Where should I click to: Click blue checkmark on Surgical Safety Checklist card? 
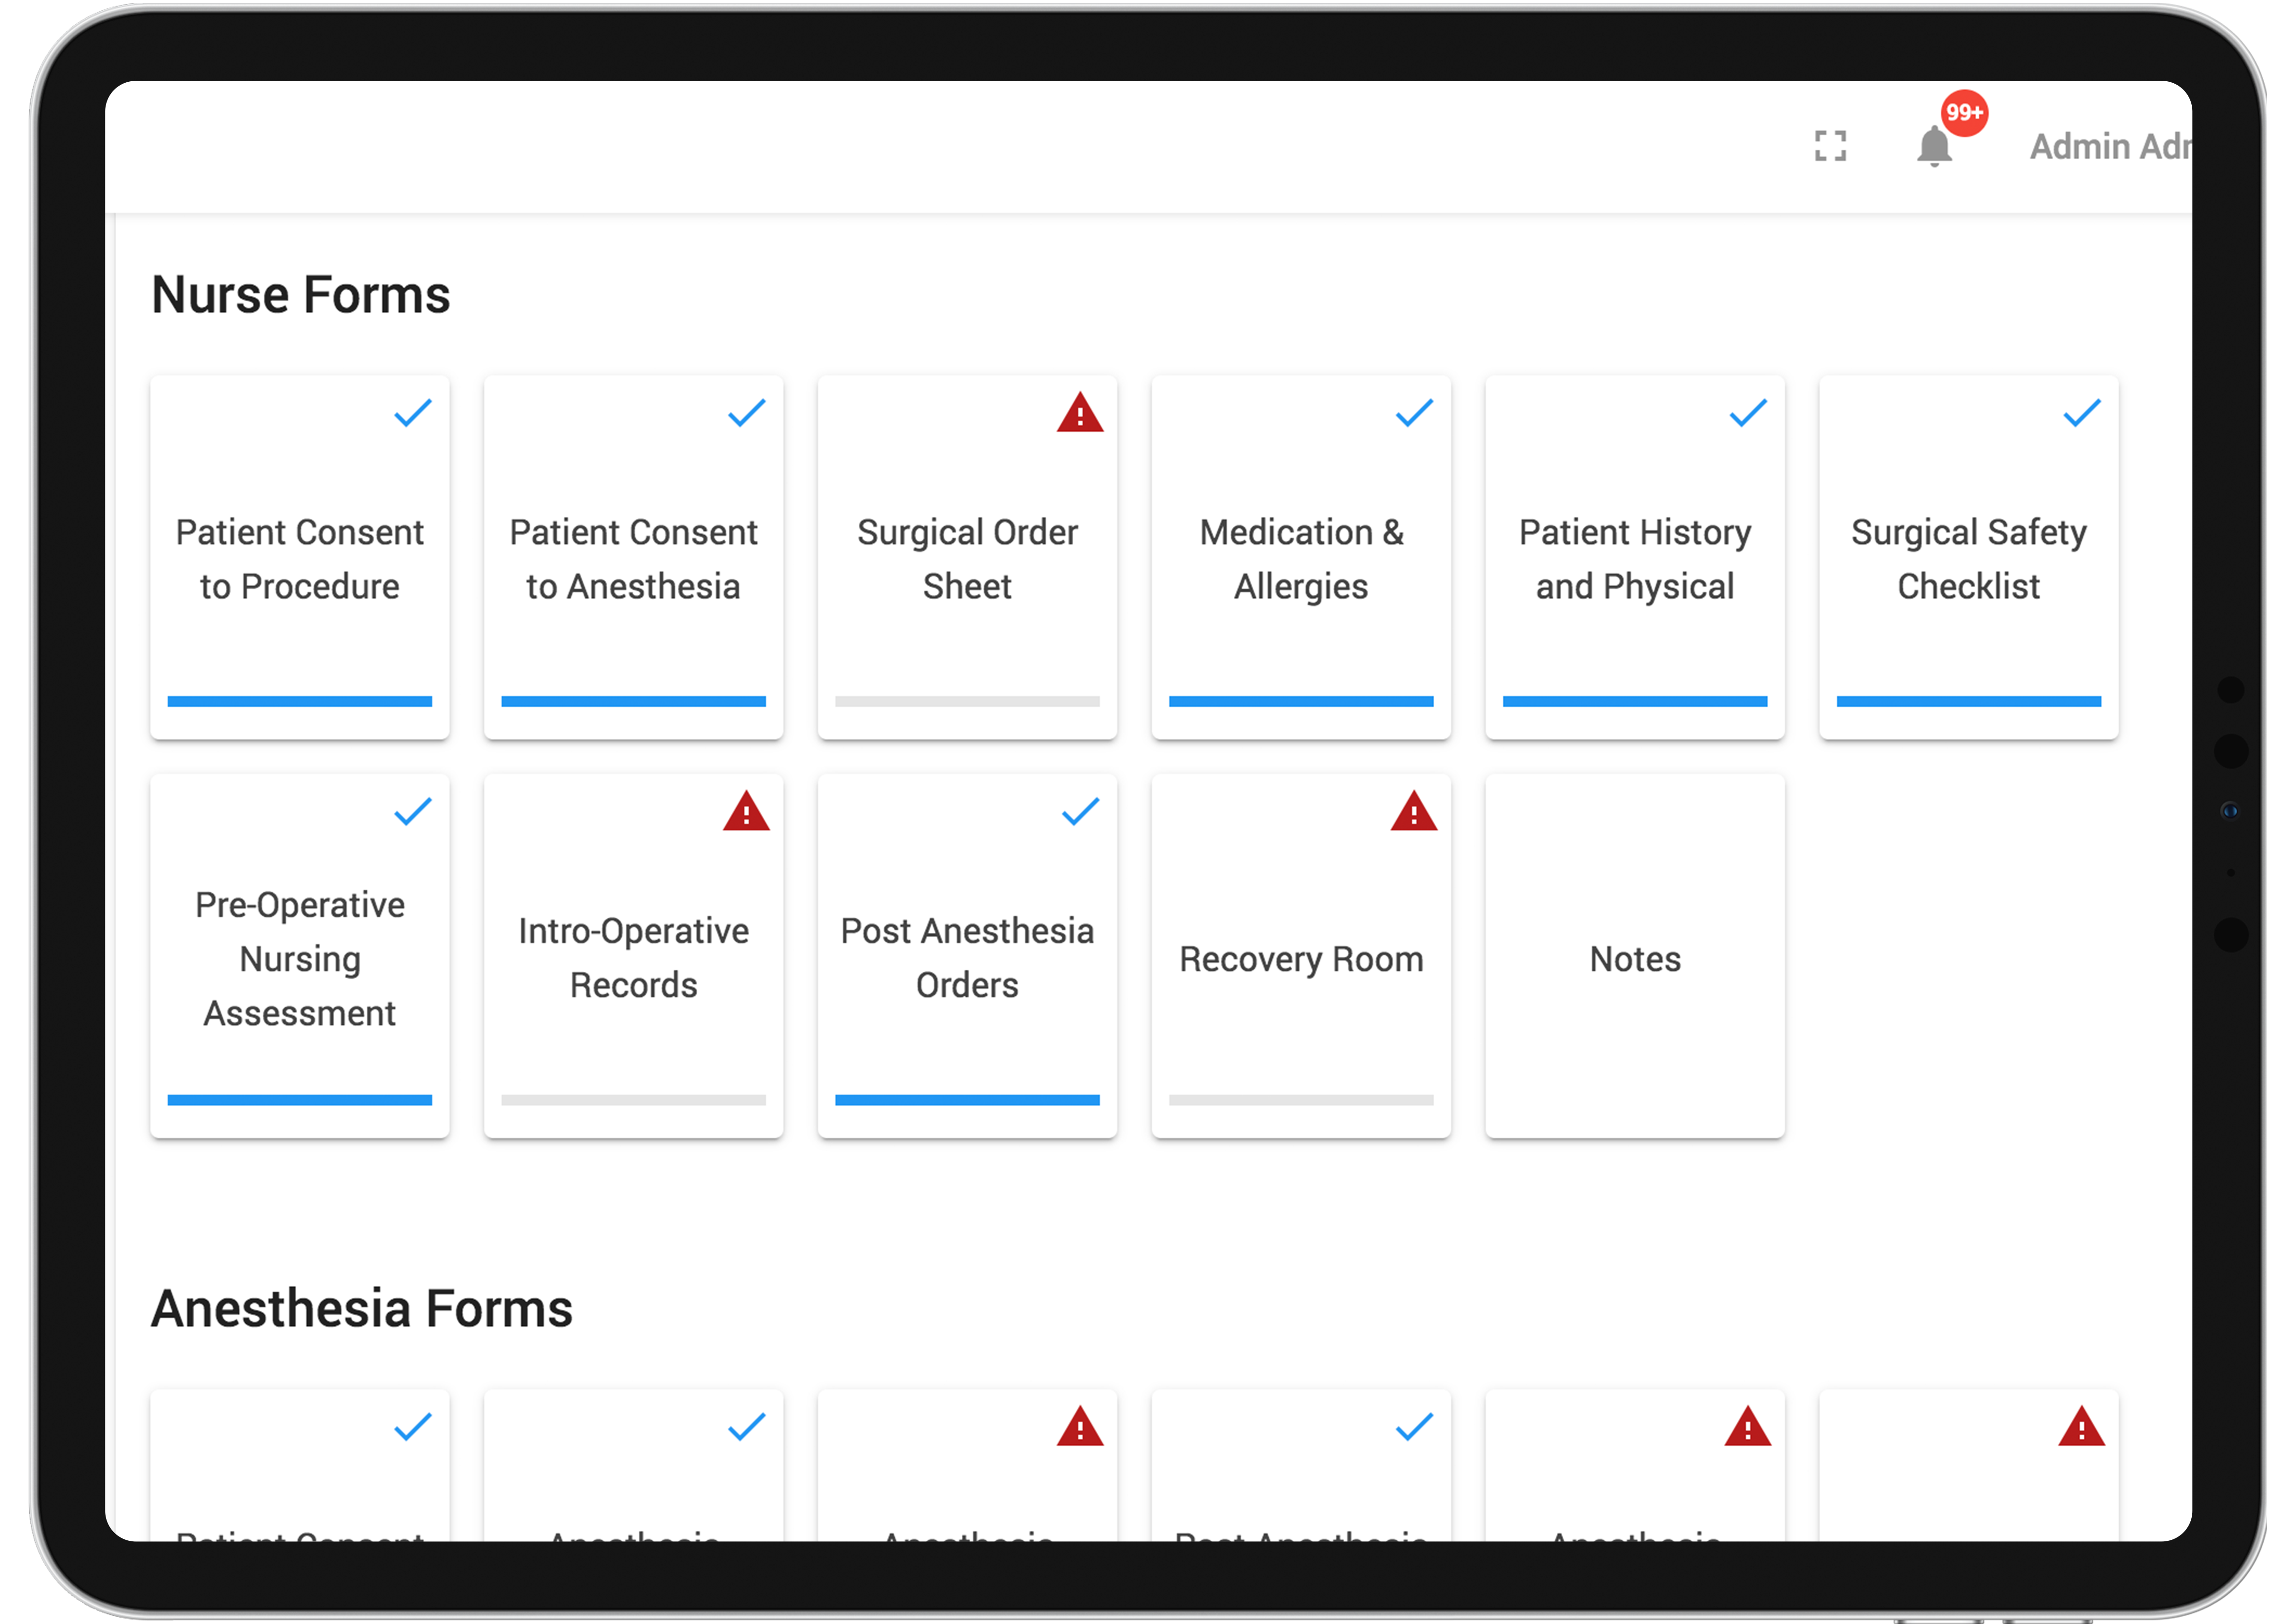click(2082, 413)
